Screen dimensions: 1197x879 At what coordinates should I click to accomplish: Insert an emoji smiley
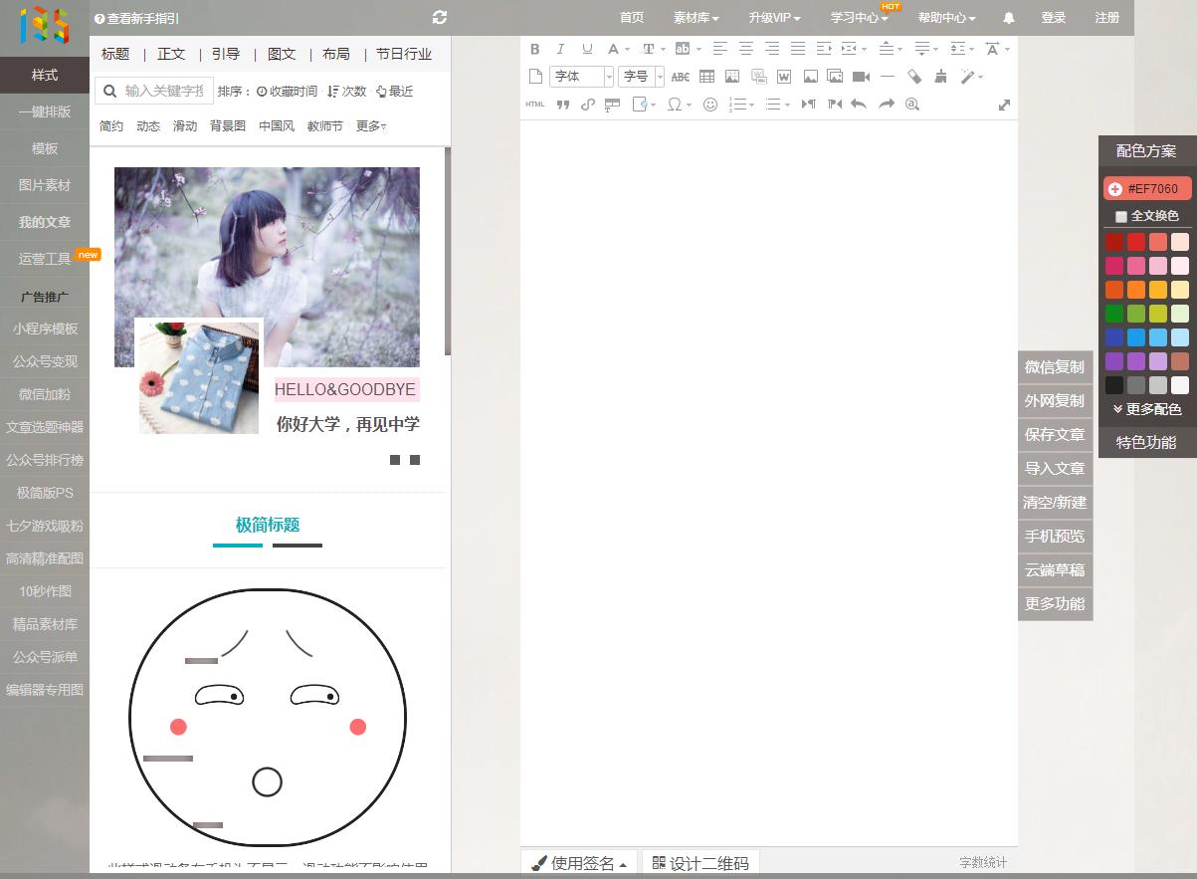point(709,104)
